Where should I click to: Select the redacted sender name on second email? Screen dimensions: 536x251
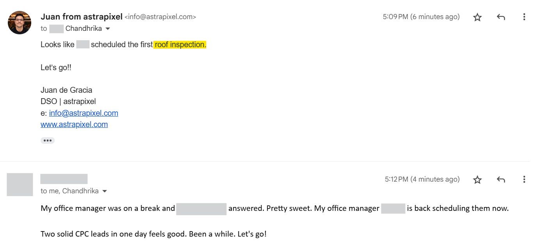point(64,179)
